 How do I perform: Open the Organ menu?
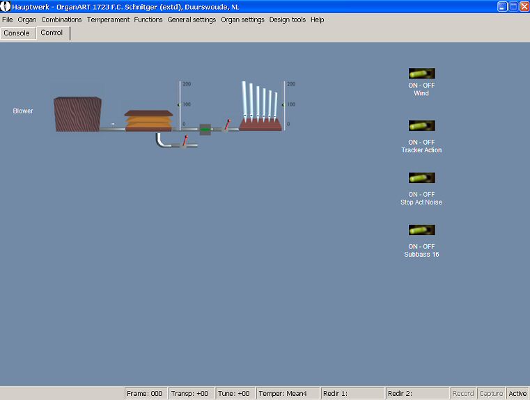point(27,19)
